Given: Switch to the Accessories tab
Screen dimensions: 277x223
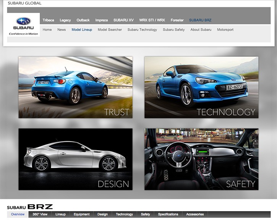Looking at the screenshot, I should pos(195,214).
